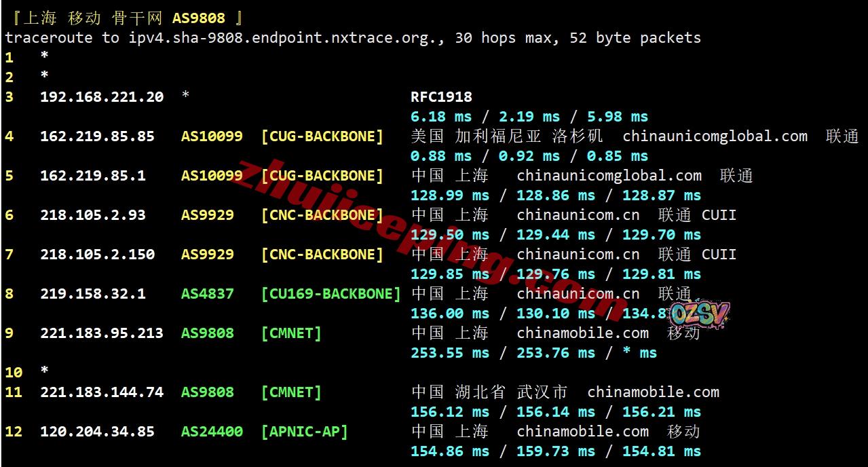Select the IP address 120.204.34.85
868x467 pixels.
(97, 432)
